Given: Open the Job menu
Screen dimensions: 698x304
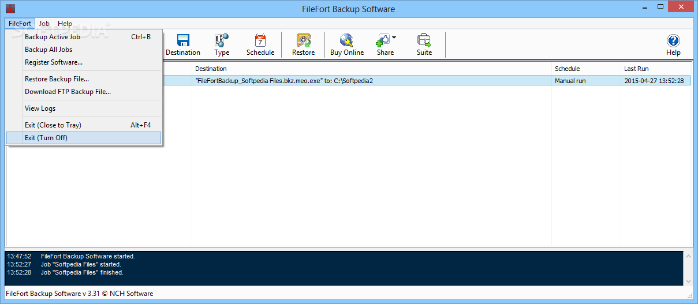Looking at the screenshot, I should pyautogui.click(x=44, y=24).
